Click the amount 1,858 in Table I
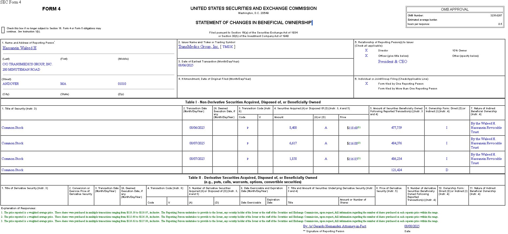 [293, 159]
